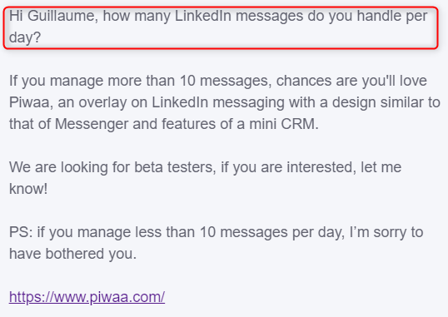Click "LinkedIn messaging" in the second paragraph
Image resolution: width=448 pixels, height=317 pixels.
pyautogui.click(x=218, y=102)
